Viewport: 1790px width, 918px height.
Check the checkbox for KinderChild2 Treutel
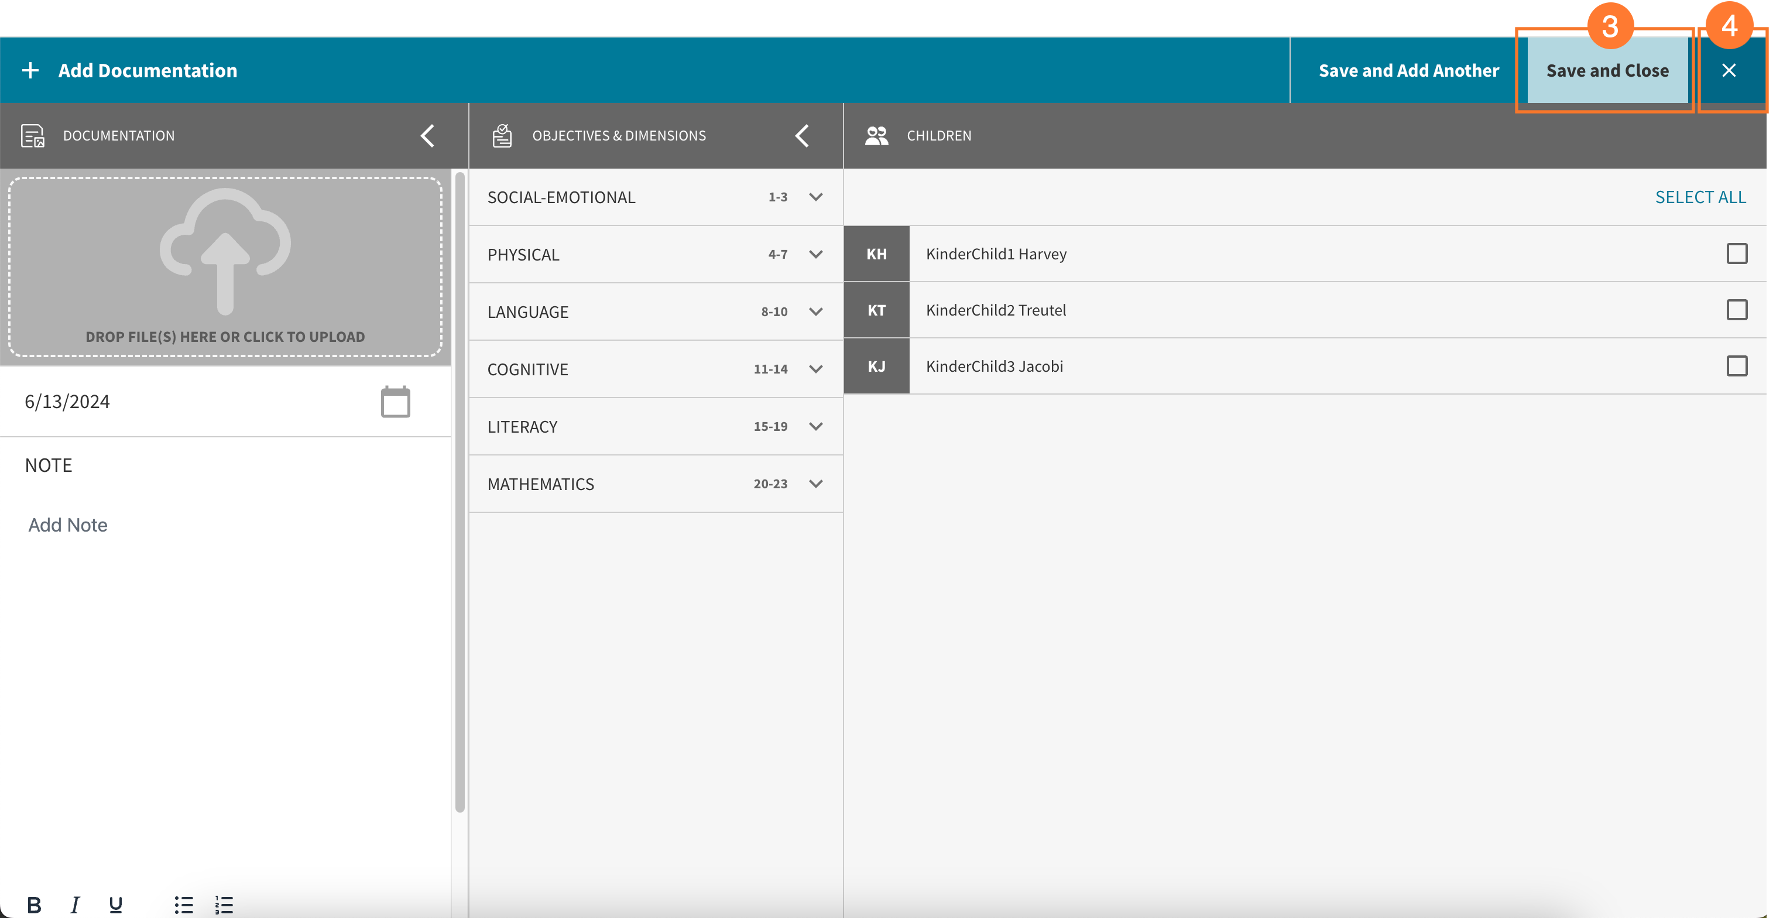[1737, 310]
